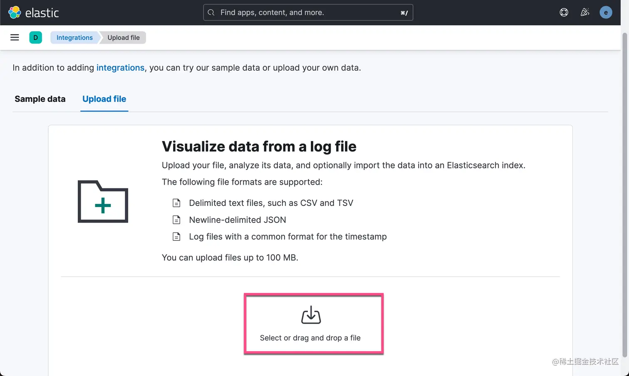Click the Upload file breadcrumb
The width and height of the screenshot is (629, 376).
pos(124,37)
